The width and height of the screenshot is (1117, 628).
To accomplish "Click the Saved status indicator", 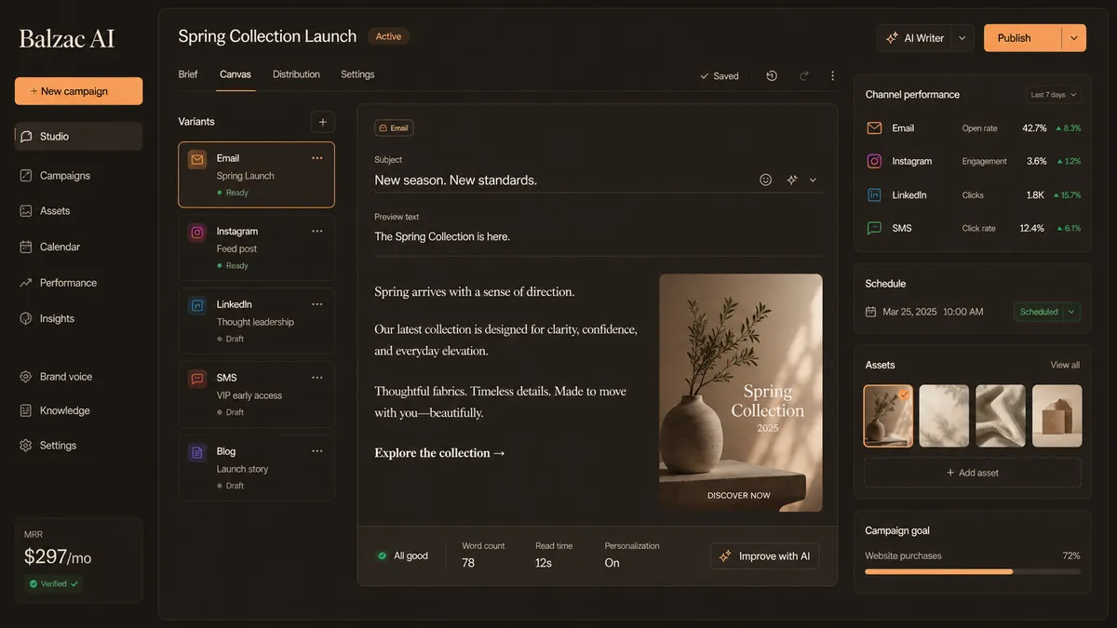I will click(720, 76).
